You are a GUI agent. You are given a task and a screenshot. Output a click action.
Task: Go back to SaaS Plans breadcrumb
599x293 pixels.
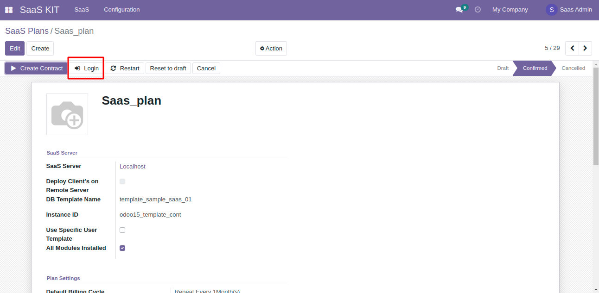click(27, 31)
